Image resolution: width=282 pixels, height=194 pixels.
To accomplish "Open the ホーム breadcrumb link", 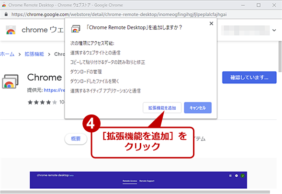I will [7, 54].
